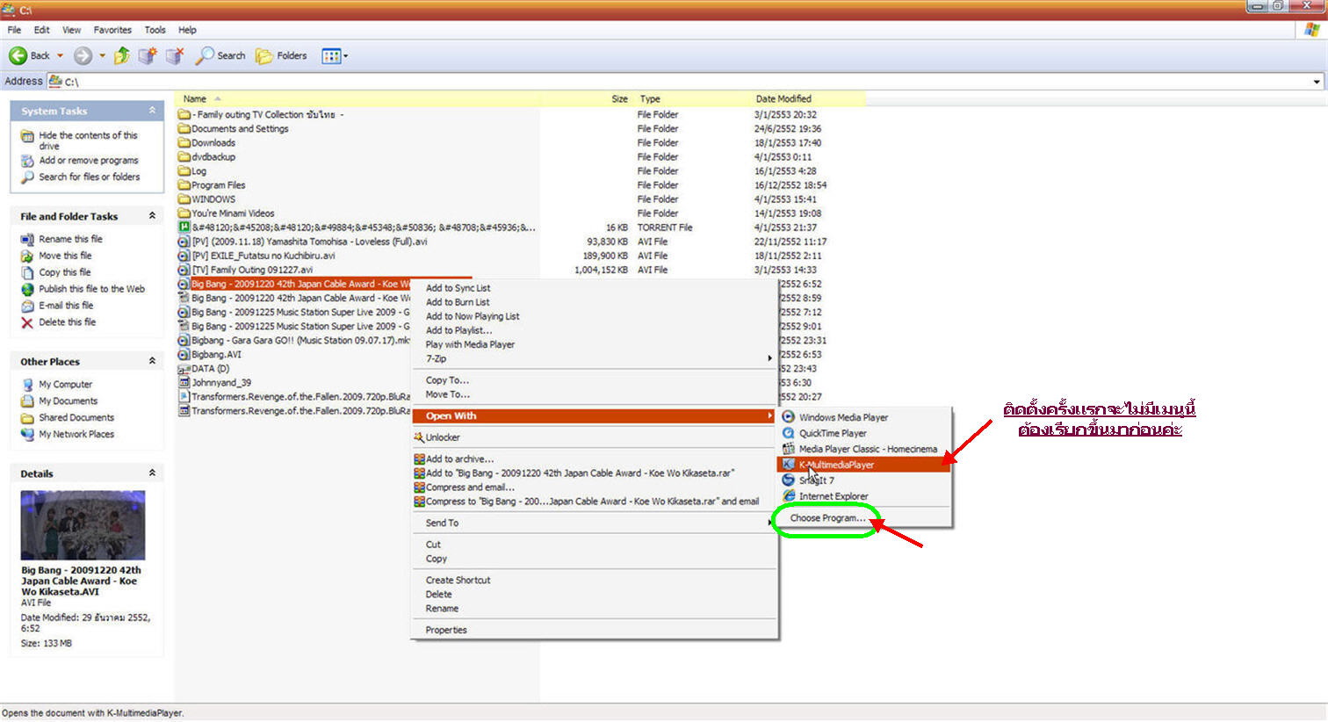Open the Edit menu
This screenshot has height=722, width=1328.
click(41, 30)
